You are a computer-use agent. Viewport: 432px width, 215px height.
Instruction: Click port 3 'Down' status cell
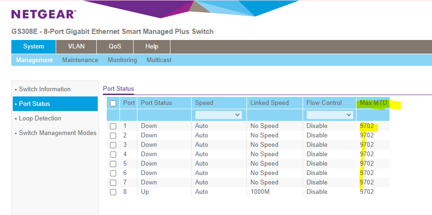pos(149,145)
